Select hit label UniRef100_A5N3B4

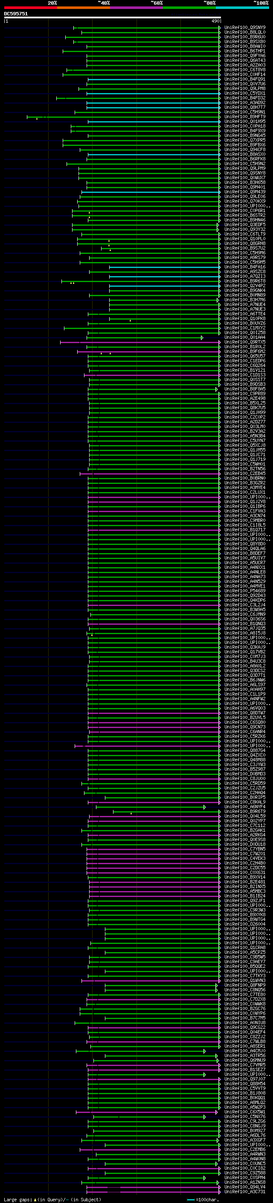[x=245, y=436]
